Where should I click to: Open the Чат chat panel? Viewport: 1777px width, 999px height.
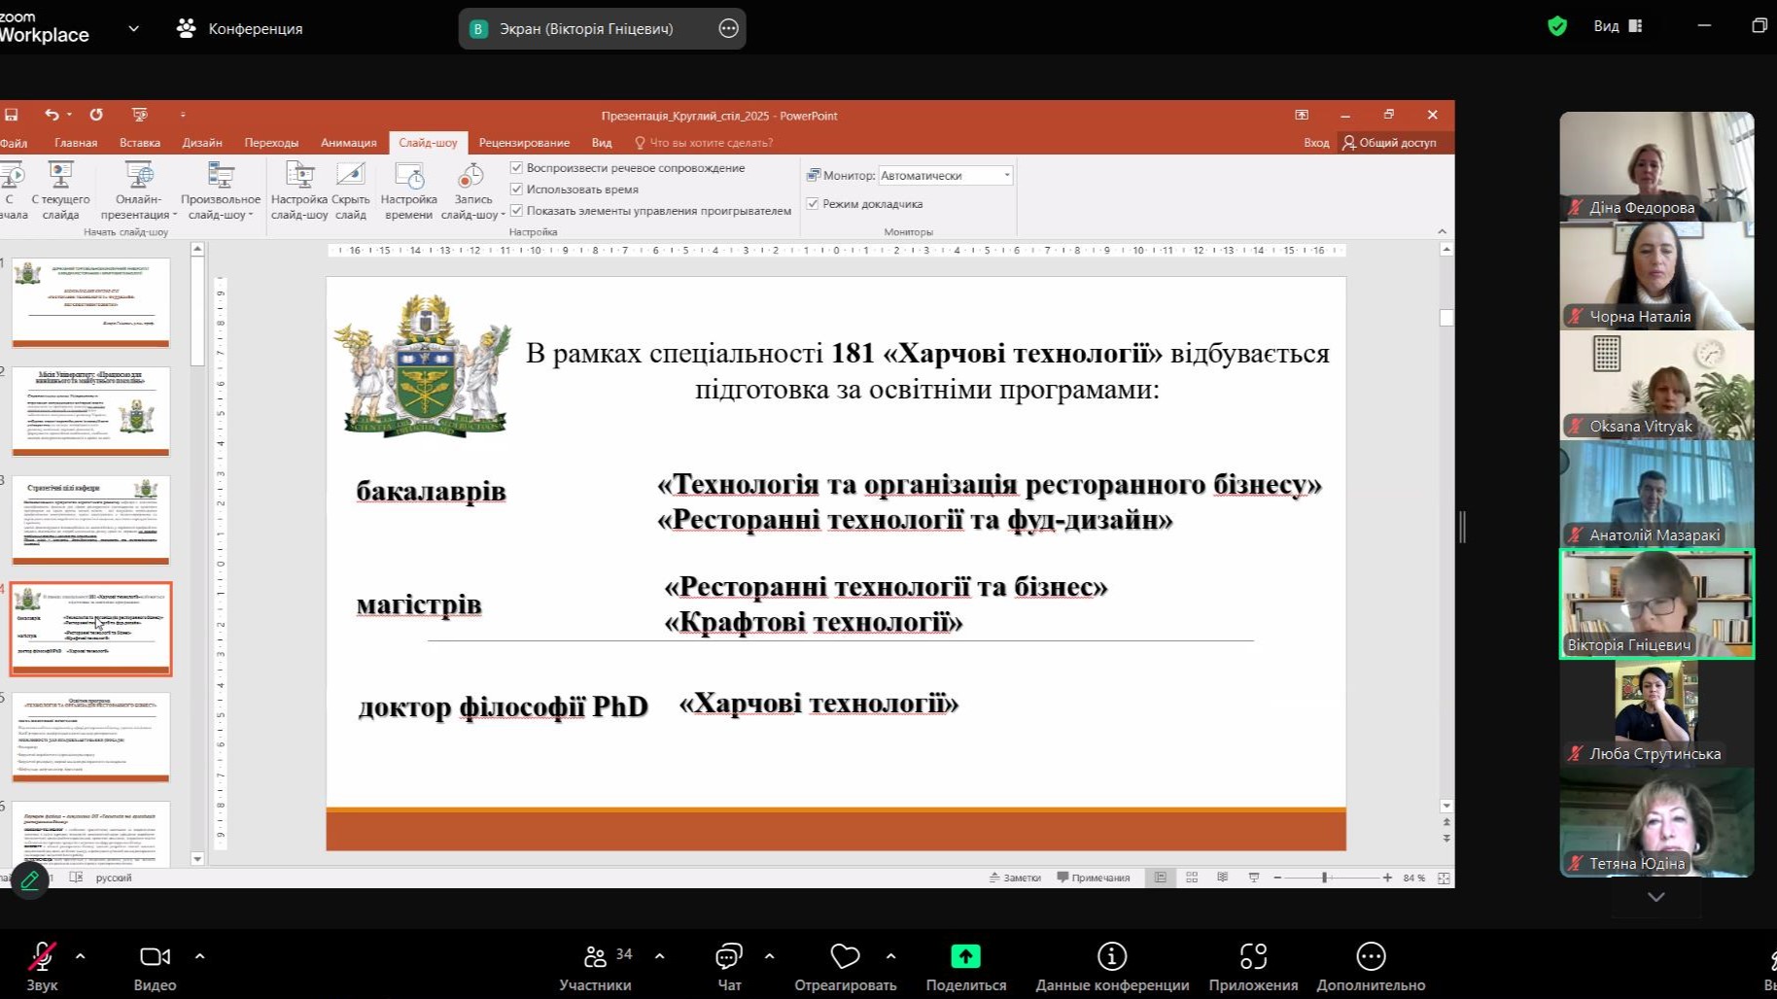pyautogui.click(x=728, y=957)
